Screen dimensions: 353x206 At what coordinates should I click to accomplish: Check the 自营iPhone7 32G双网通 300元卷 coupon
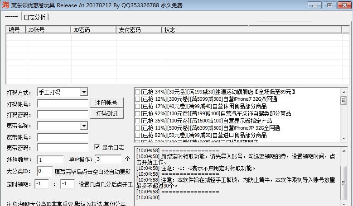pyautogui.click(x=138, y=99)
